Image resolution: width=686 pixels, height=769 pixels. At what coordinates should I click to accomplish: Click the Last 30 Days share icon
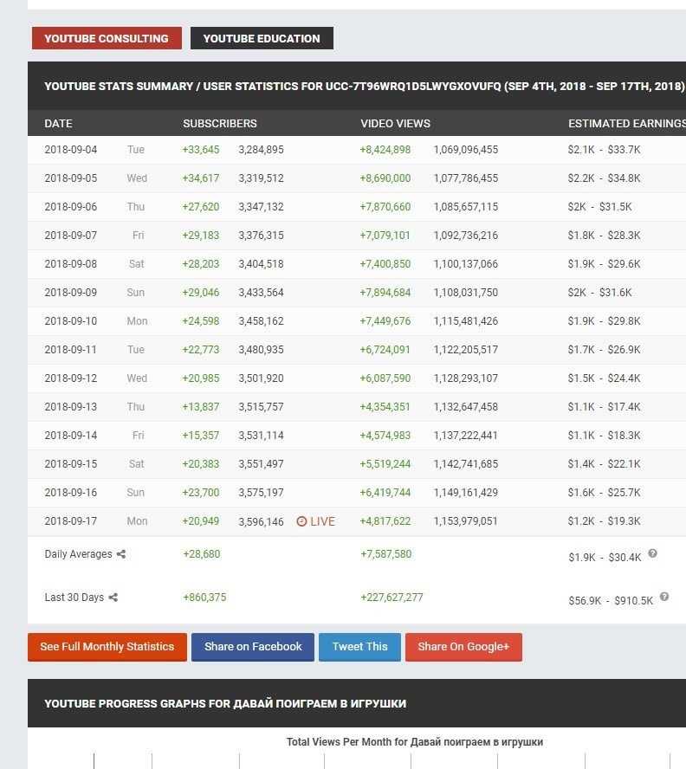tap(113, 598)
